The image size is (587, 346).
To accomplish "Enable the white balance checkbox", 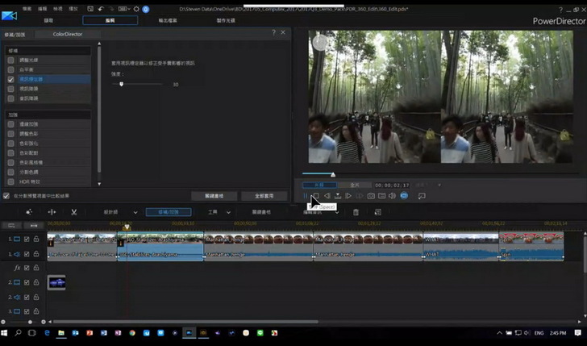I will coord(11,70).
